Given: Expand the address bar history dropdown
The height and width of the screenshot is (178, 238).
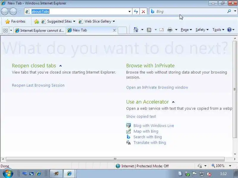Looking at the screenshot, I should pos(129,12).
